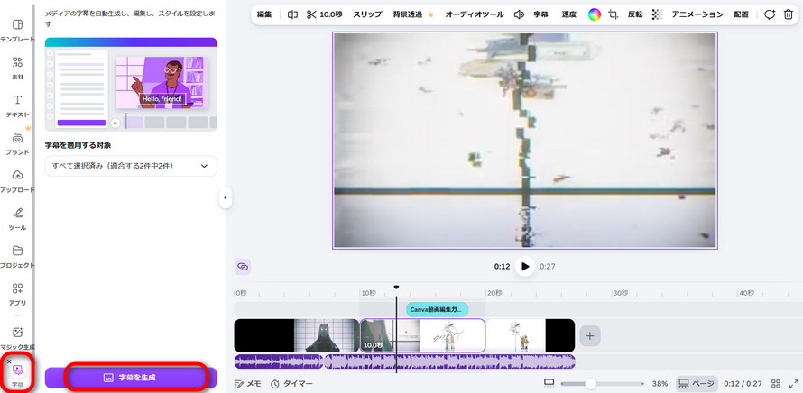Click the scissors trim 10.0秒 control
This screenshot has width=803, height=393.
click(x=324, y=14)
